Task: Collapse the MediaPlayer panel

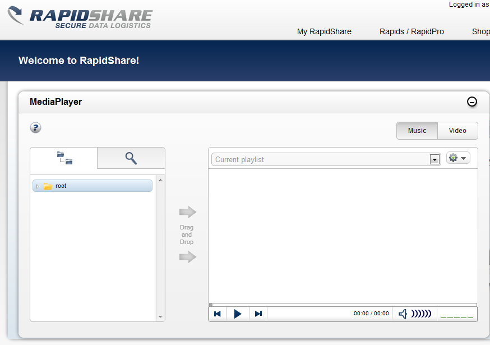Action: click(x=472, y=102)
